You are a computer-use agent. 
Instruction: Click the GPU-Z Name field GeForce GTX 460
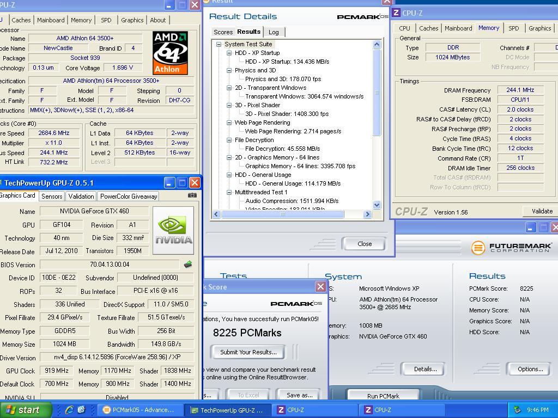(94, 211)
